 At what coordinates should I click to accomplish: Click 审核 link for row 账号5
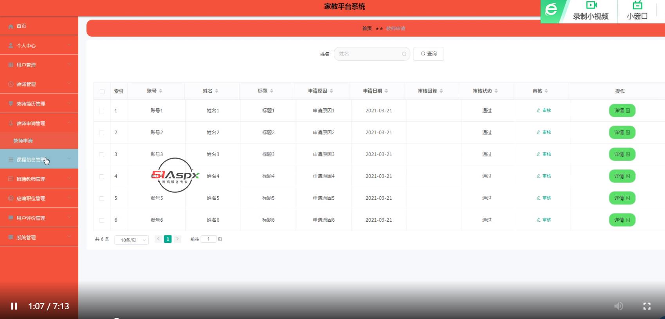544,198
